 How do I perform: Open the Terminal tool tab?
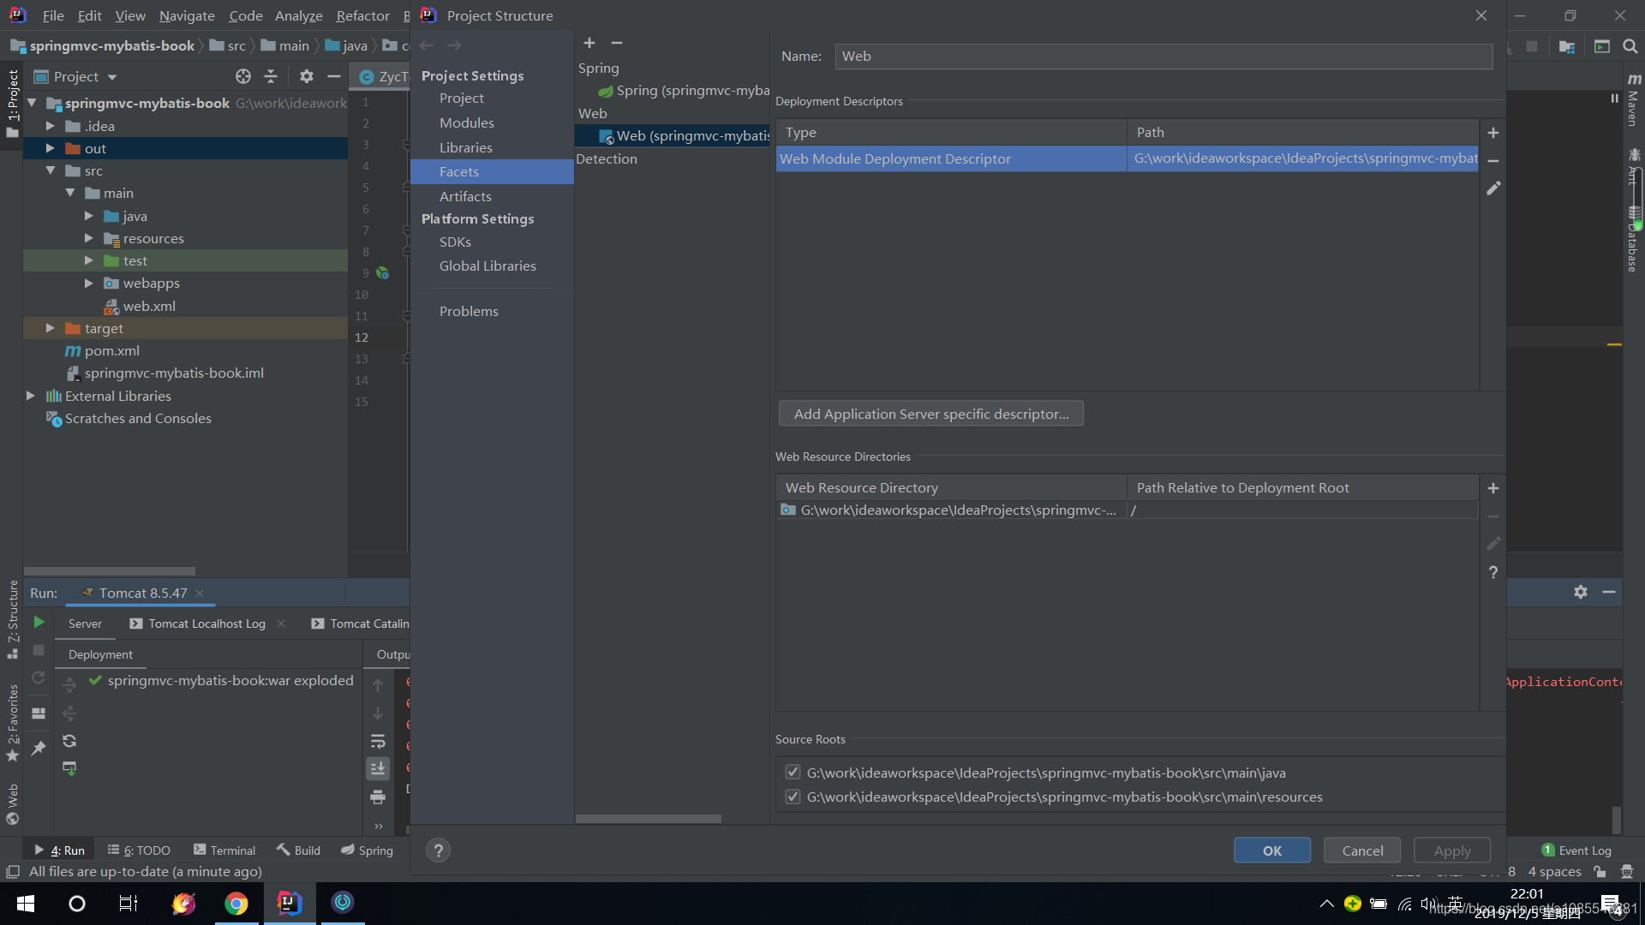pyautogui.click(x=224, y=850)
